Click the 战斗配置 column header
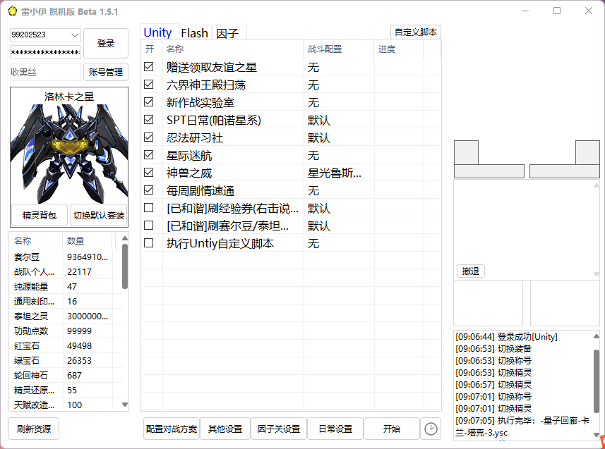The image size is (605, 449). click(339, 49)
